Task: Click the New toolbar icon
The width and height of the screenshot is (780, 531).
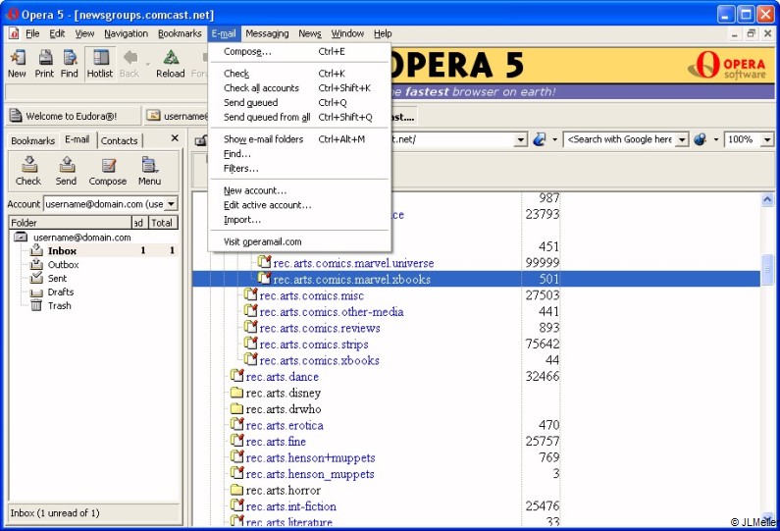Action: [x=17, y=64]
